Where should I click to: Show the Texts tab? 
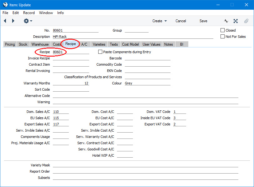click(114, 44)
